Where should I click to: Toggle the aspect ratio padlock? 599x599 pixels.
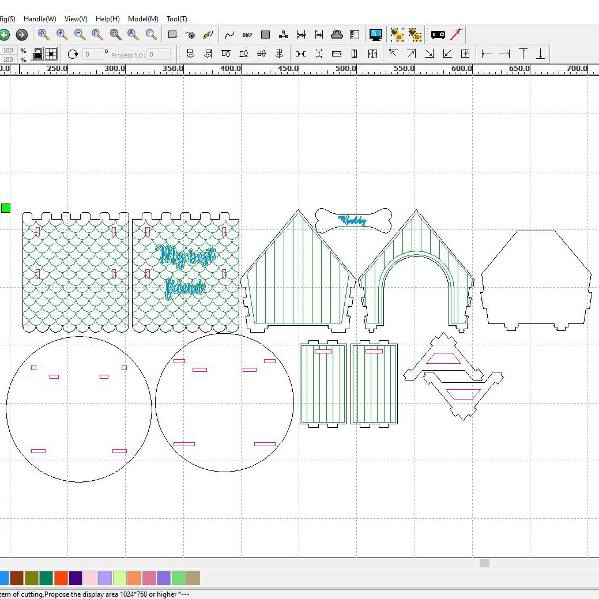tap(37, 54)
